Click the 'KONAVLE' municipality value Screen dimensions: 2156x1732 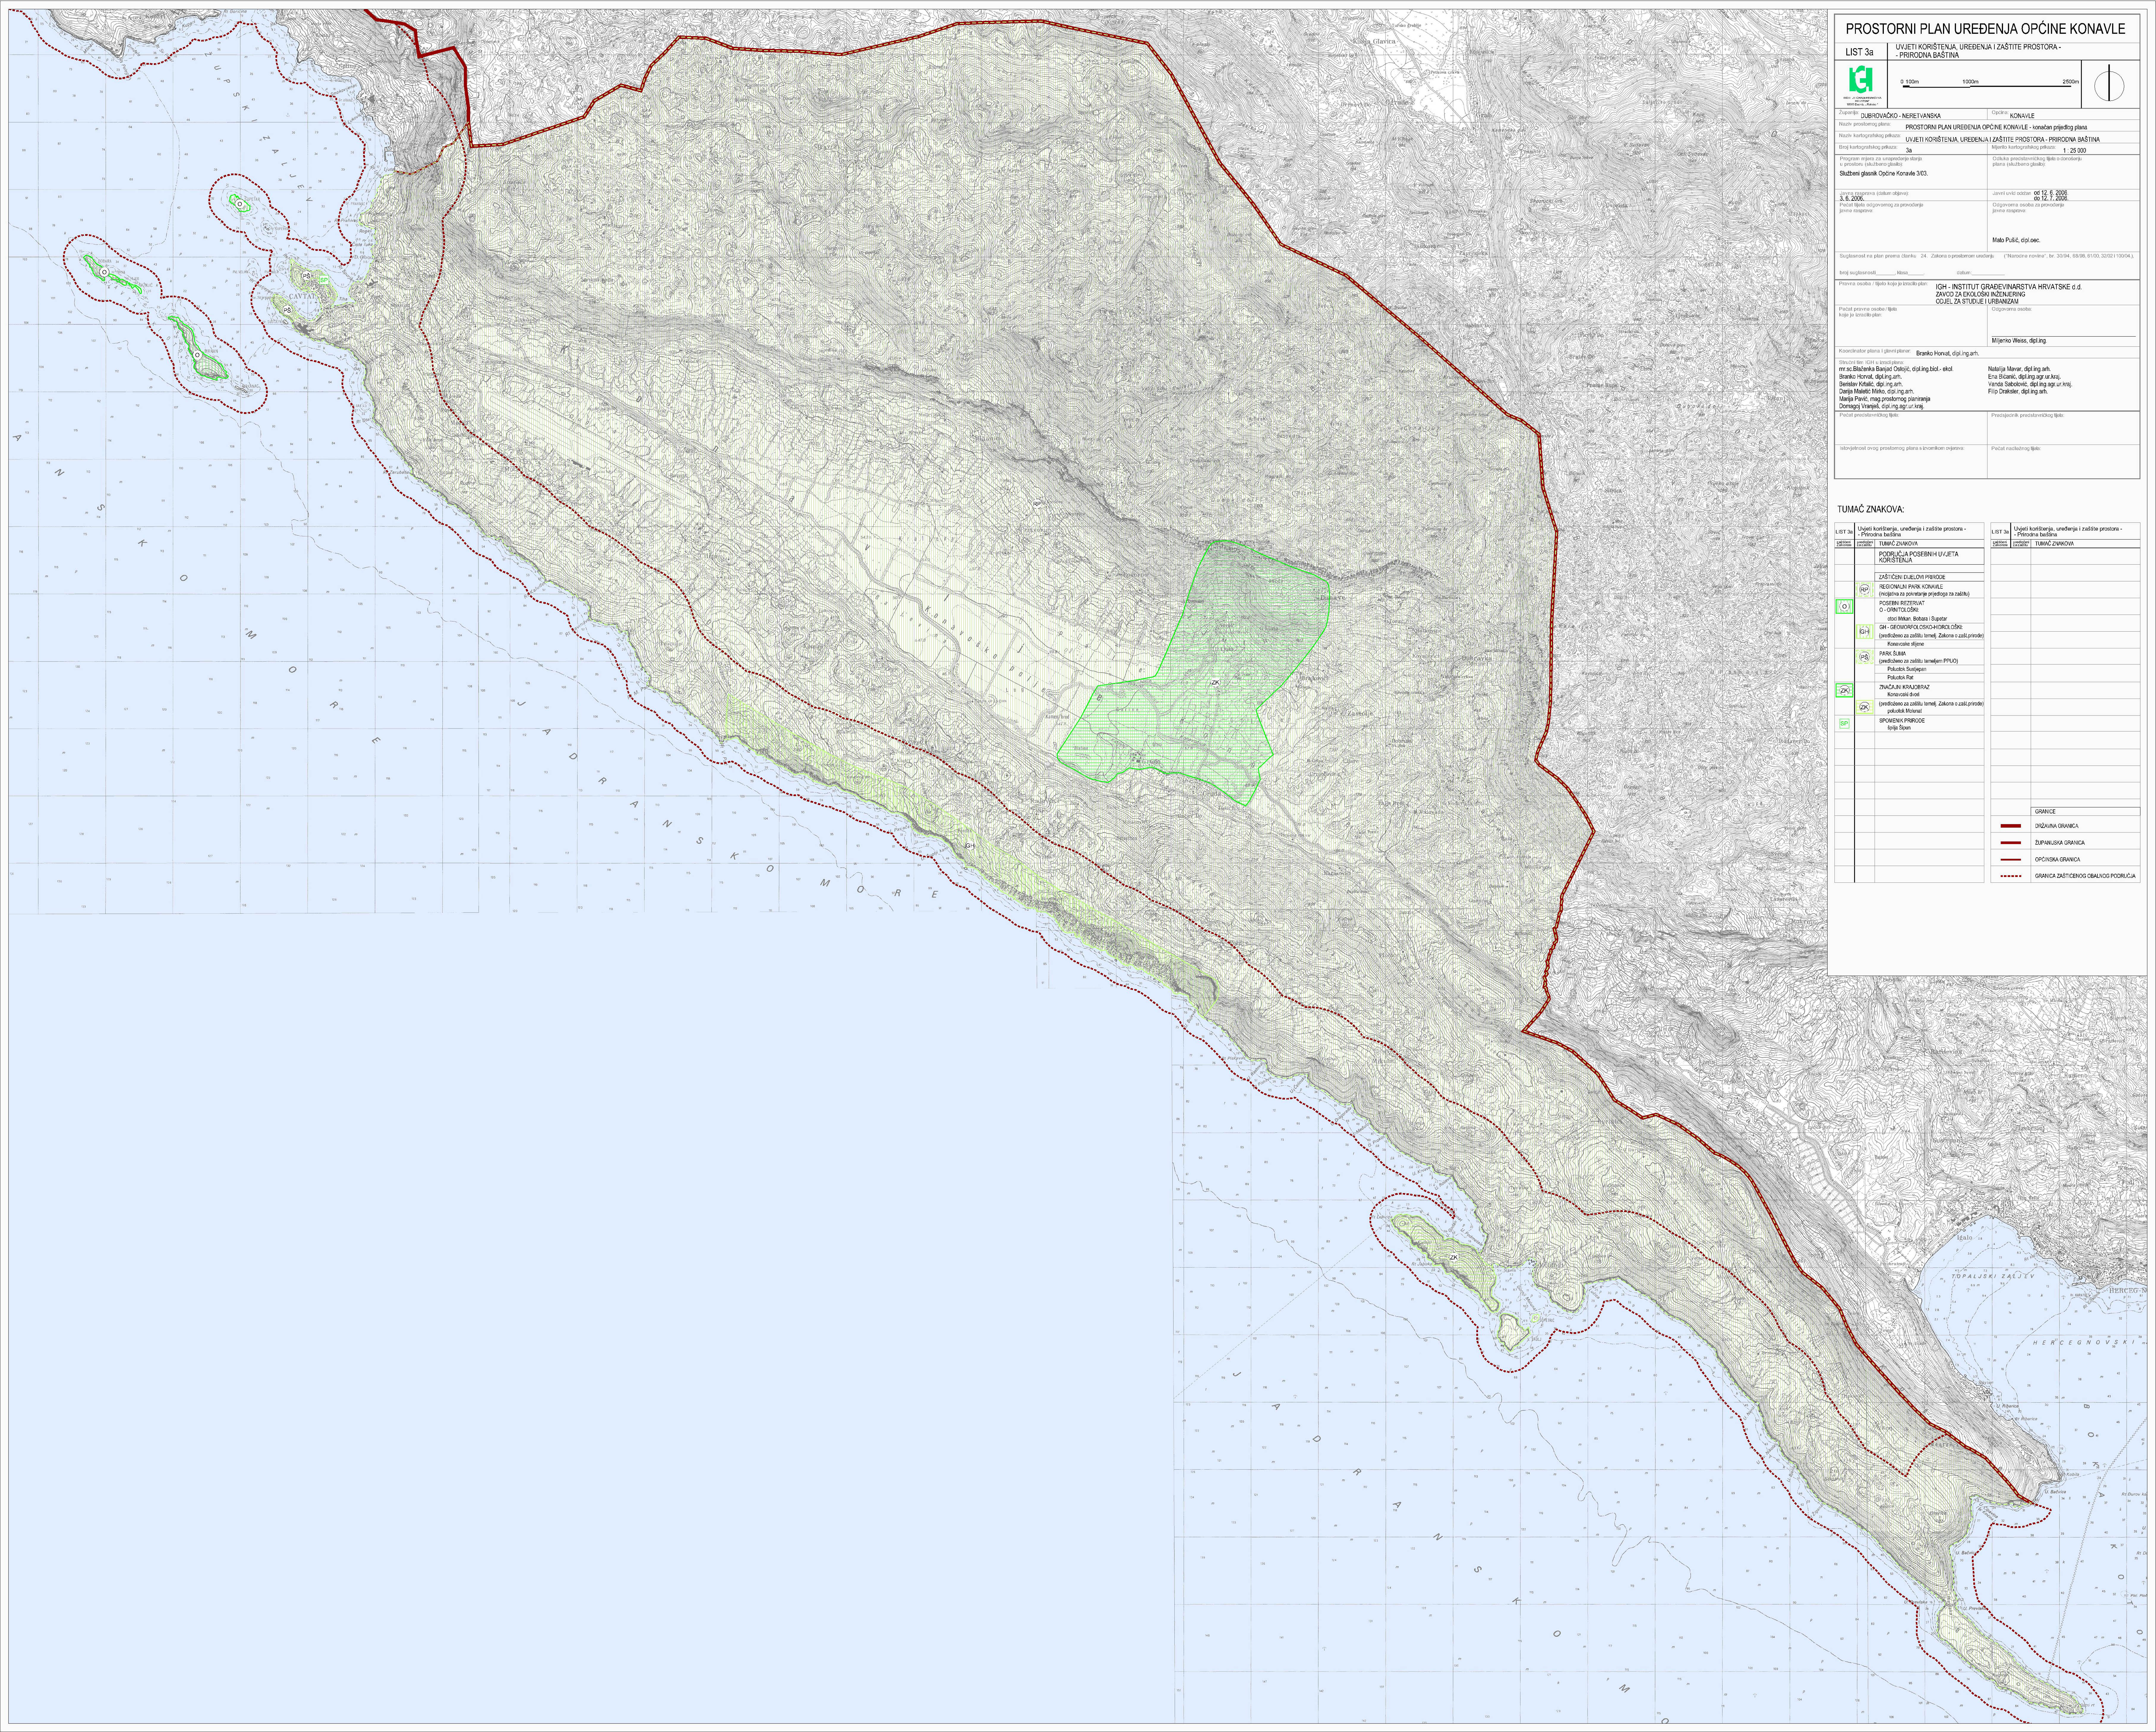point(2022,116)
